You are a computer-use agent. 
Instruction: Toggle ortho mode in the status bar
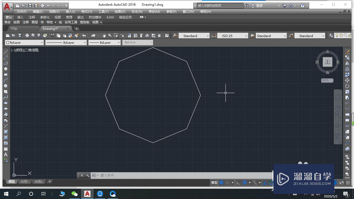tap(238, 183)
